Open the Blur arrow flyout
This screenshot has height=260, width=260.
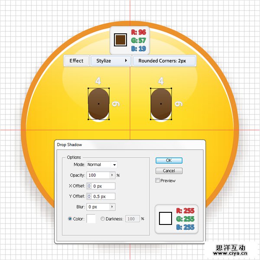pos(113,207)
